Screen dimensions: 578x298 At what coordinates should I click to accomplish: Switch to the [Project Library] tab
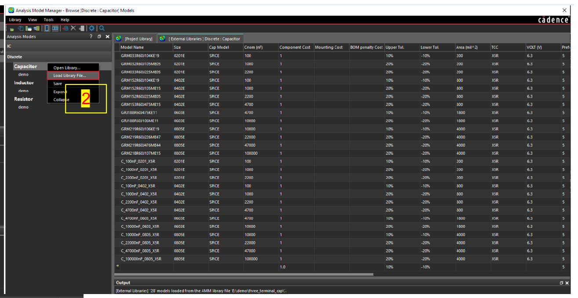click(x=135, y=39)
